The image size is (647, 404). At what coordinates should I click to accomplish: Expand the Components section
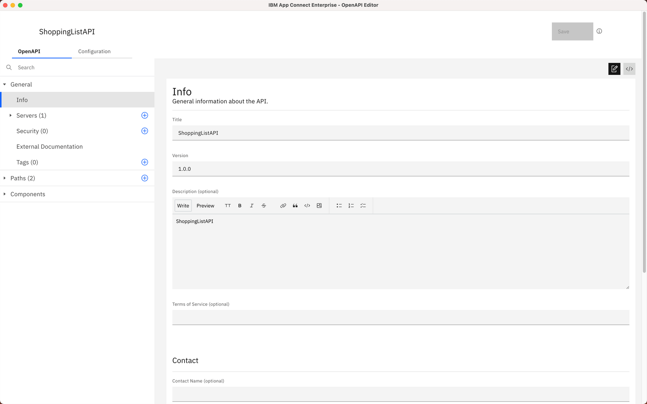pos(4,194)
